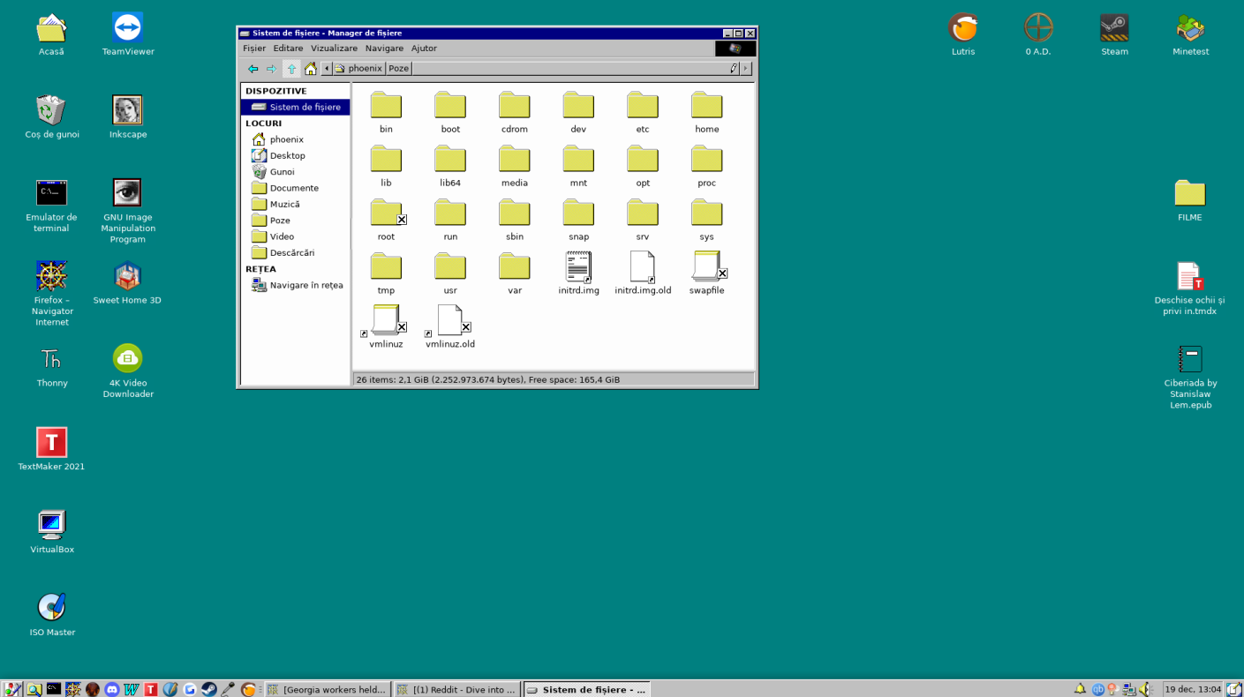The width and height of the screenshot is (1244, 697).
Task: Click the clock showing 19 dec, 13:04
Action: (1193, 689)
